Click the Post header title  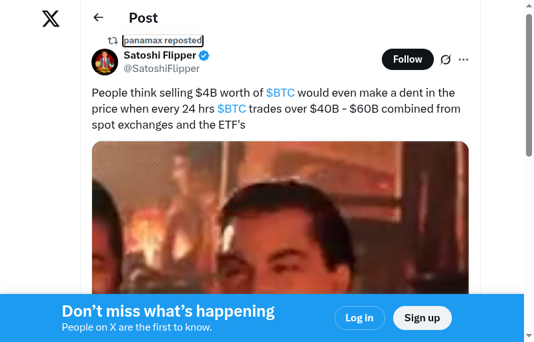[x=143, y=18]
